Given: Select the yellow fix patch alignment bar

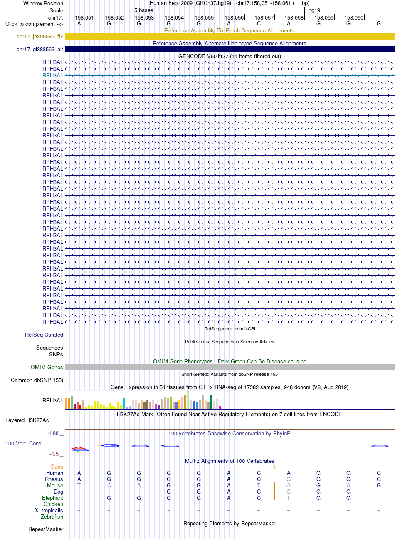Looking at the screenshot, I should point(230,37).
